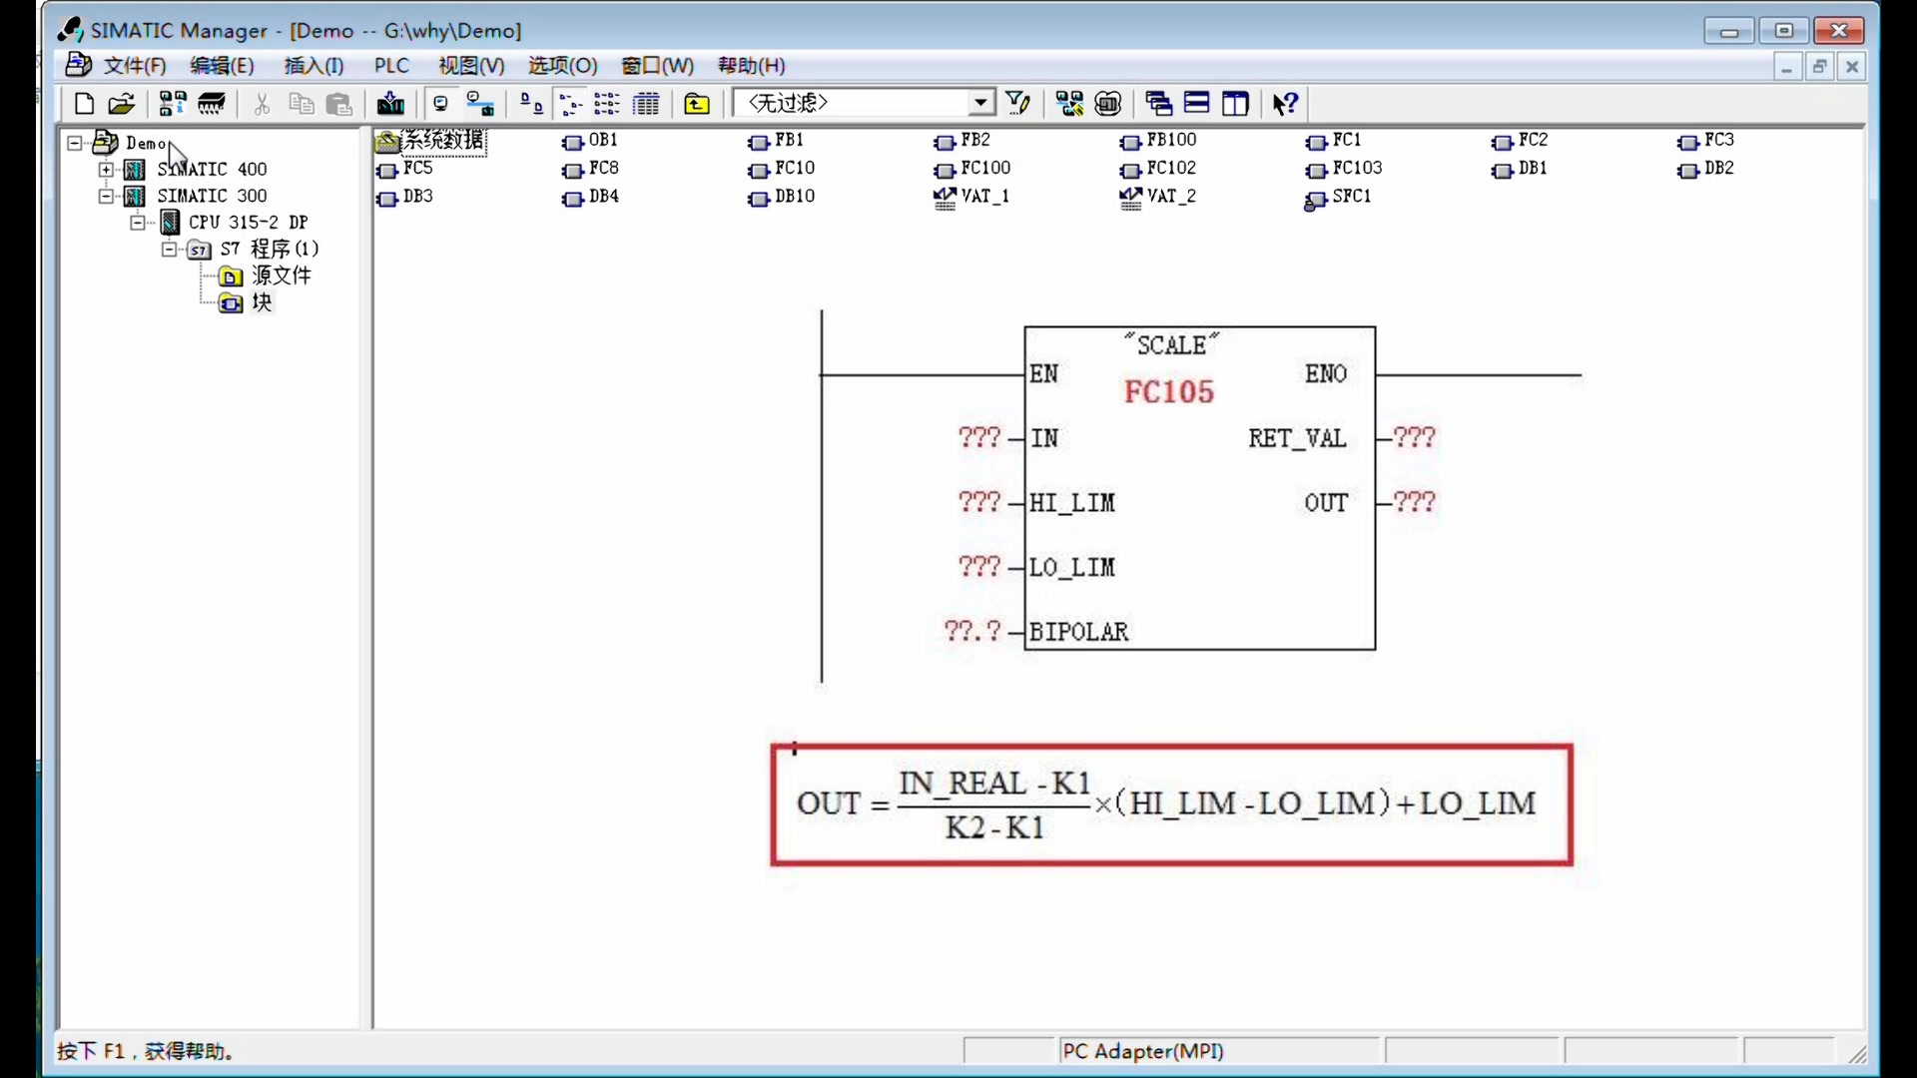The width and height of the screenshot is (1917, 1078).
Task: Toggle the Online view button
Action: coord(480,103)
